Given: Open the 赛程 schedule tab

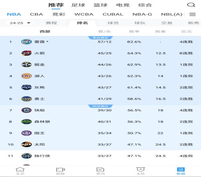Looking at the screenshot, I should pyautogui.click(x=51, y=23).
